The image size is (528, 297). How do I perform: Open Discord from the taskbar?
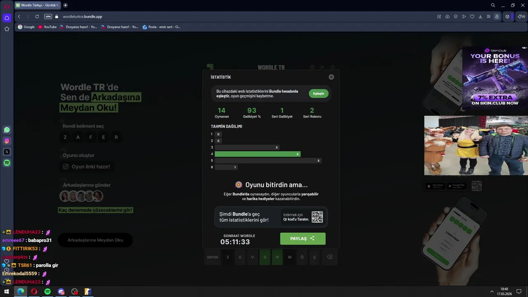[61, 292]
